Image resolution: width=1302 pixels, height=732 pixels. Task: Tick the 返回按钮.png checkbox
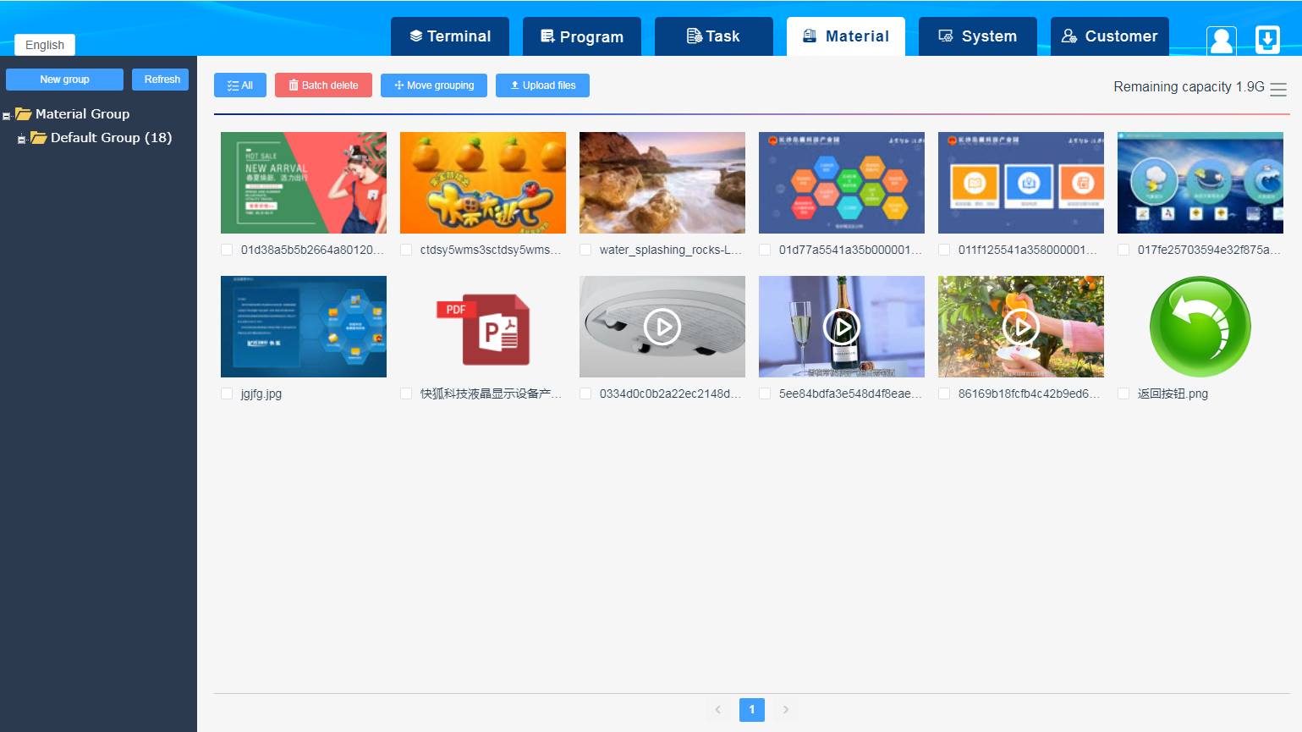coord(1123,394)
